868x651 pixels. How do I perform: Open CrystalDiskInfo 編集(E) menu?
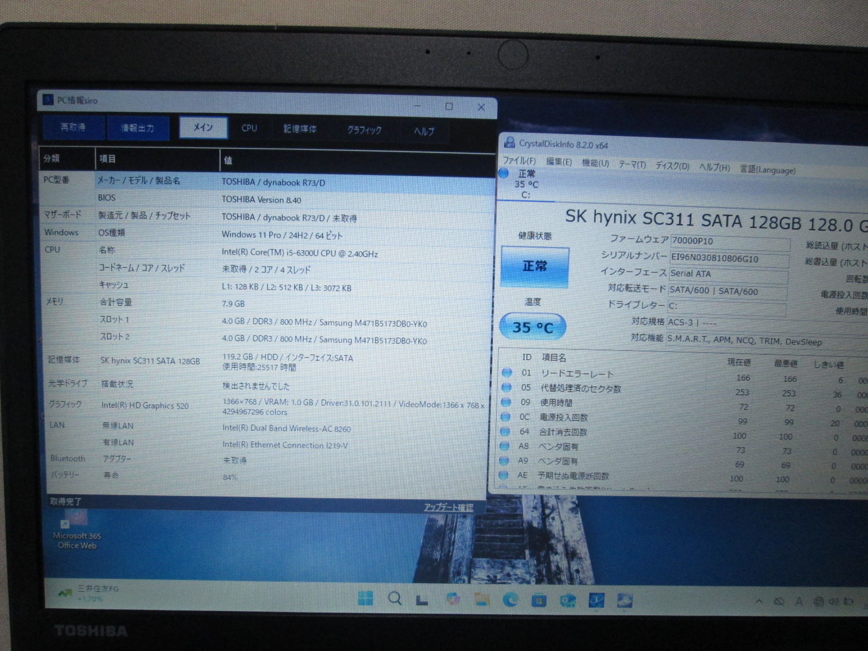(x=559, y=162)
